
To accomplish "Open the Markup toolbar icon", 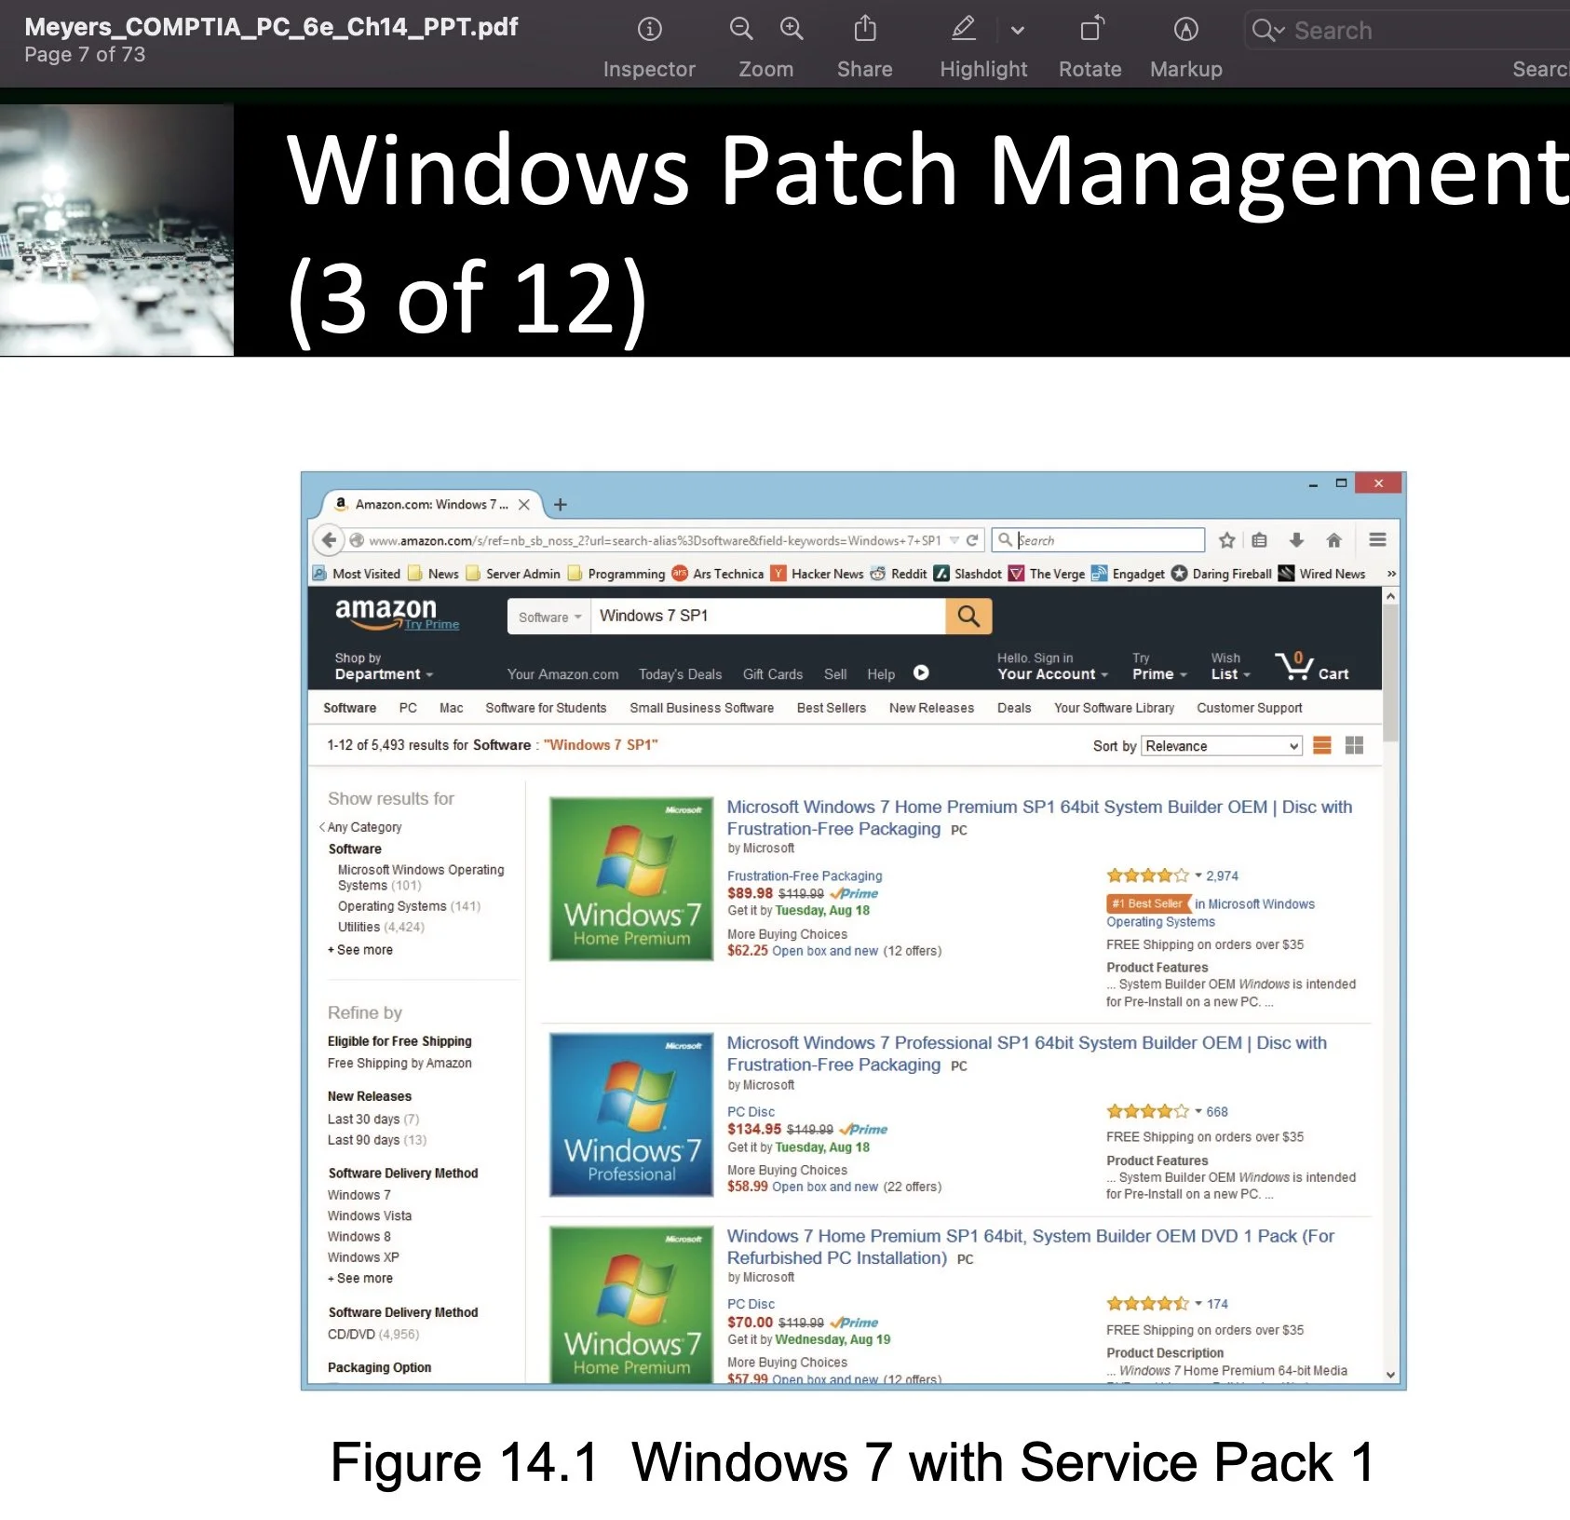I will [x=1185, y=30].
